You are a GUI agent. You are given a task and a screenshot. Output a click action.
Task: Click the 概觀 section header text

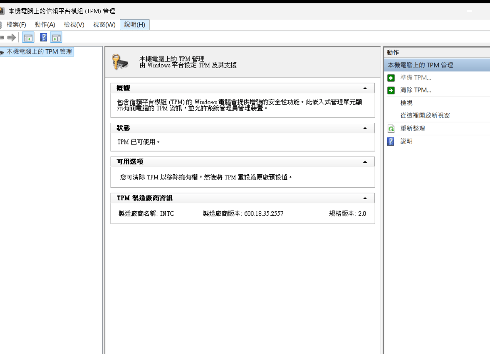tap(123, 88)
